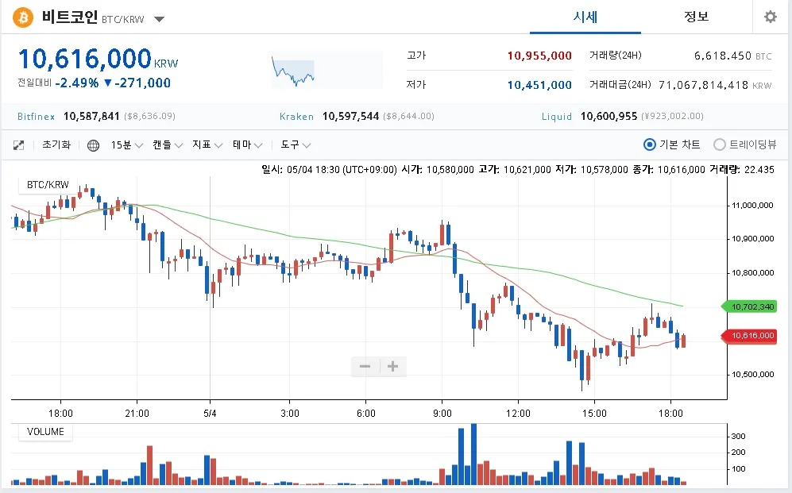The height and width of the screenshot is (493, 792).
Task: Click the 고가 value 10,955,000
Action: click(x=539, y=56)
